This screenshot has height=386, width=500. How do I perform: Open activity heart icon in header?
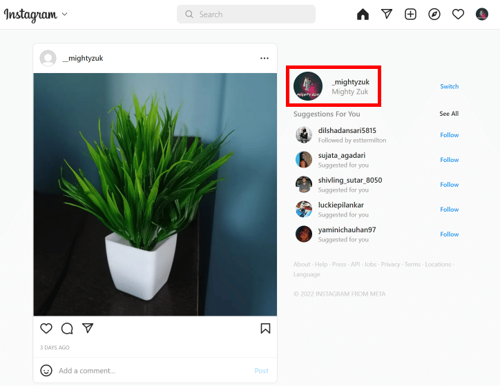(x=458, y=14)
